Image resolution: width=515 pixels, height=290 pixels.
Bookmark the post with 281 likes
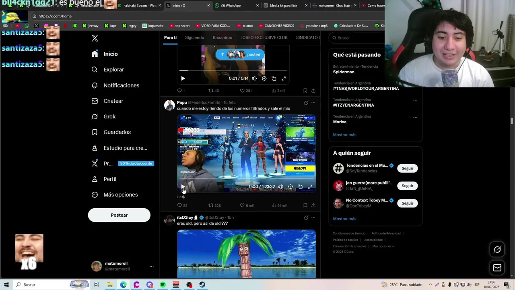pos(305,91)
